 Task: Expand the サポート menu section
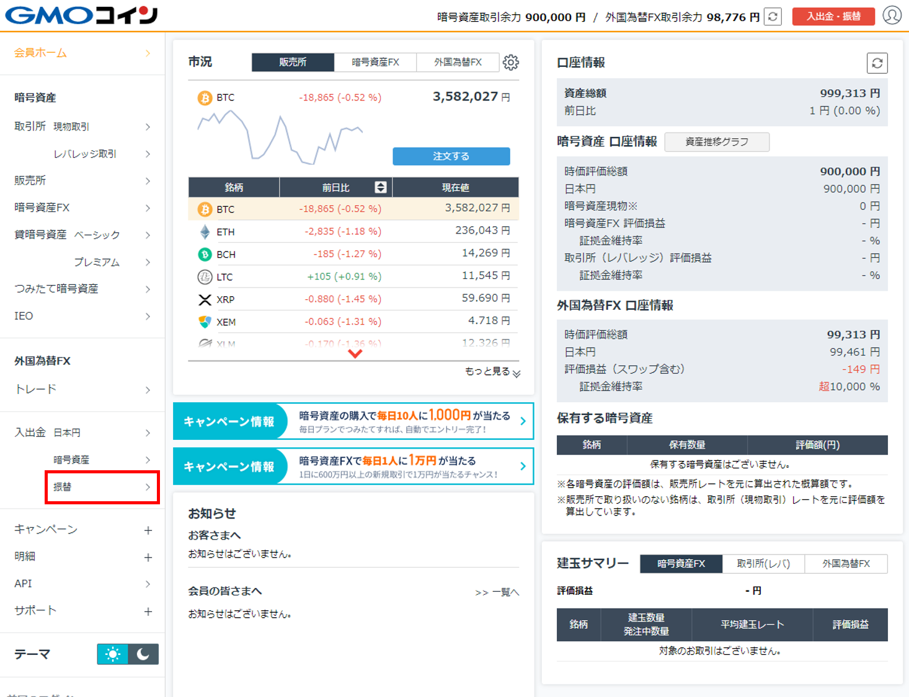82,610
